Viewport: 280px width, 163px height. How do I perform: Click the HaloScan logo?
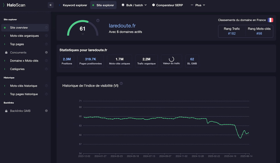tap(14, 5)
